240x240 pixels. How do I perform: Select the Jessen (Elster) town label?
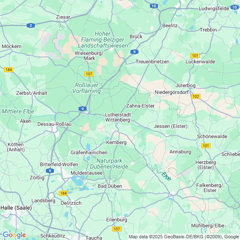tap(170, 126)
